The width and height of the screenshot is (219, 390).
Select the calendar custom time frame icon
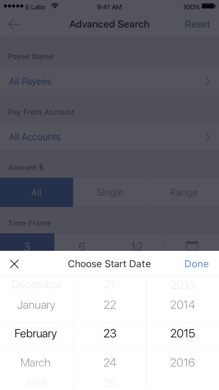click(192, 245)
